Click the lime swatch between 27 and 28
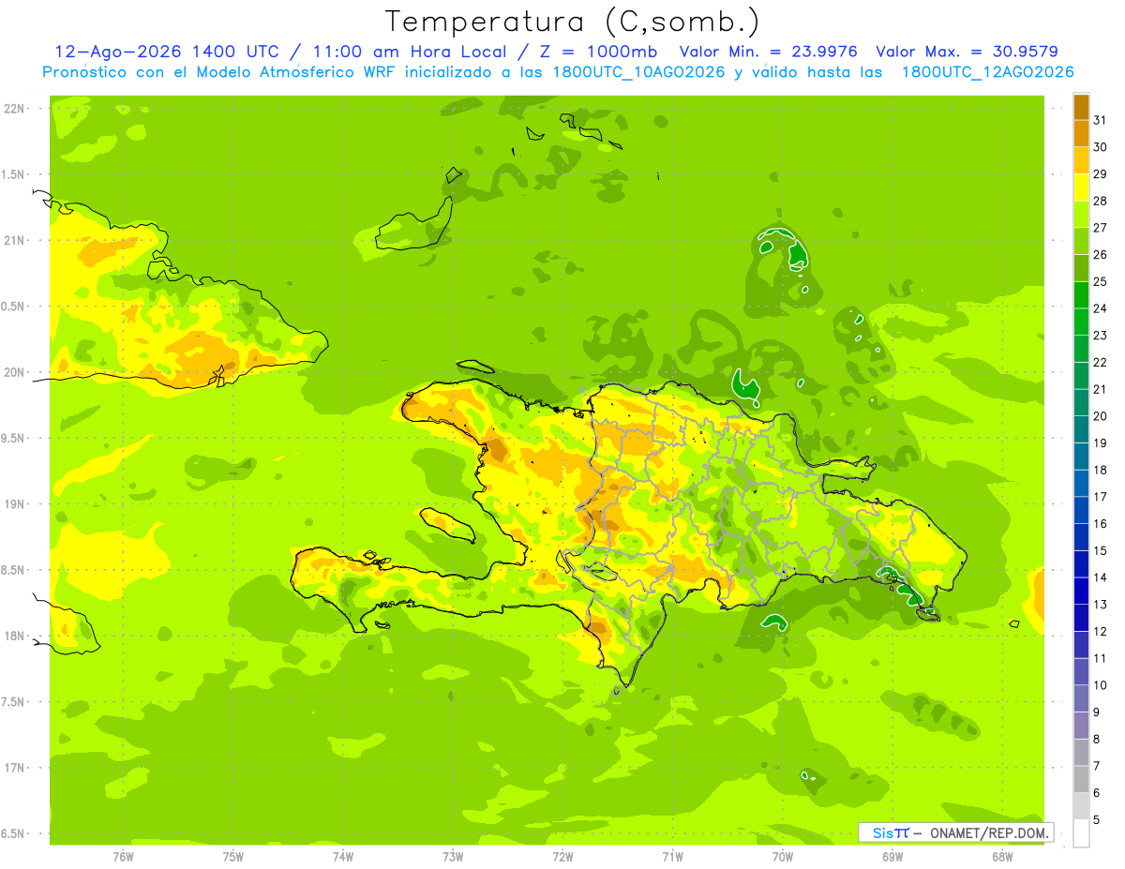This screenshot has height=869, width=1125. (x=1081, y=215)
